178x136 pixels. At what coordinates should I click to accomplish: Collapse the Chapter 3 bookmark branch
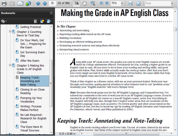pos(10,65)
